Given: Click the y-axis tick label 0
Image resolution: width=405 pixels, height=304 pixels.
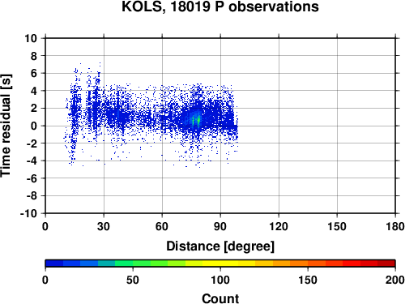Looking at the screenshot, I should (34, 126).
